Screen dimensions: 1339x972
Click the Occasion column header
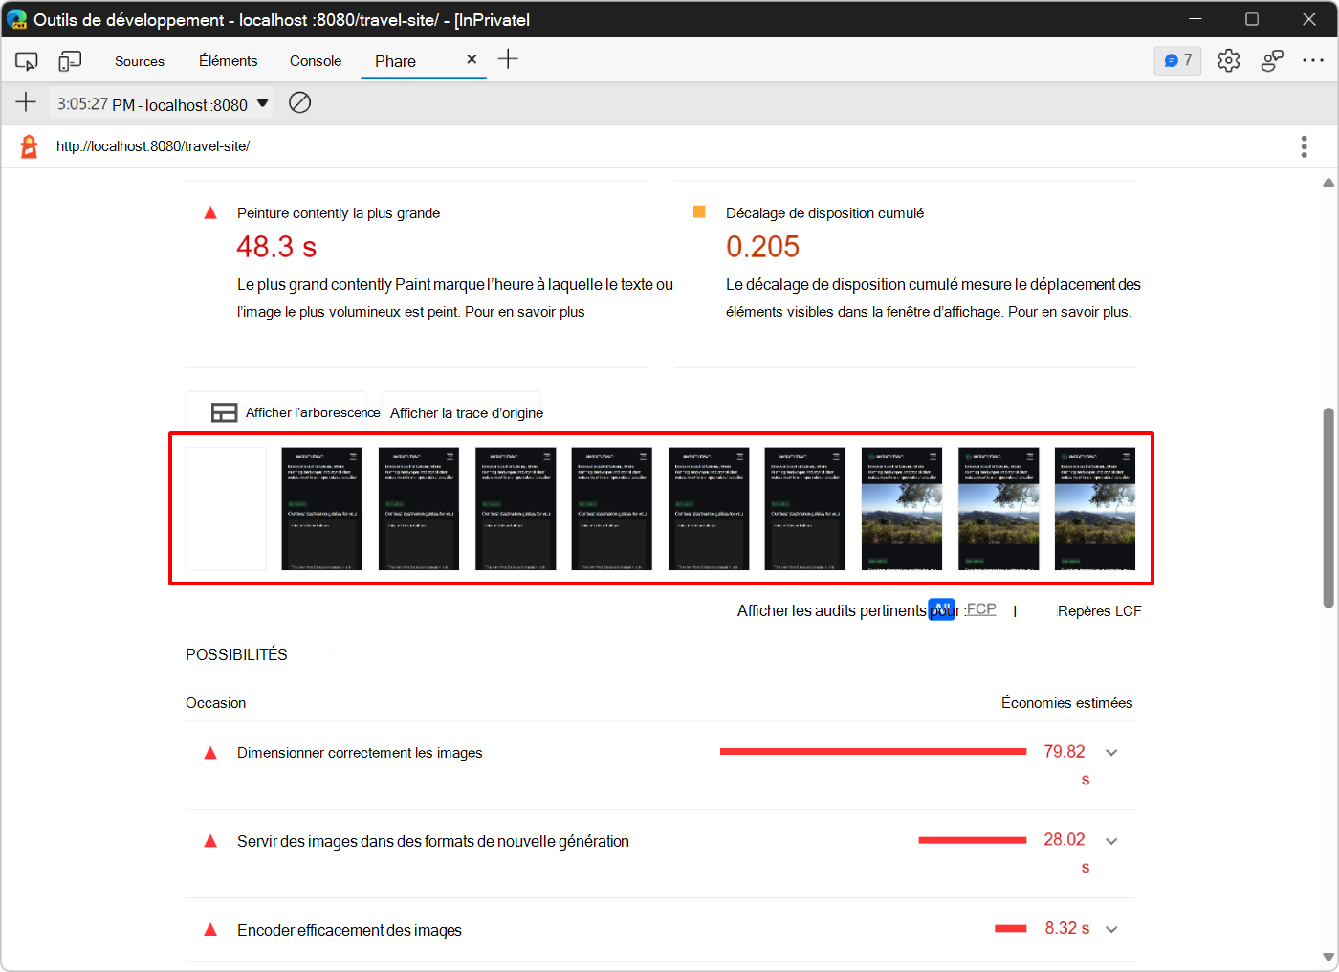(x=216, y=703)
